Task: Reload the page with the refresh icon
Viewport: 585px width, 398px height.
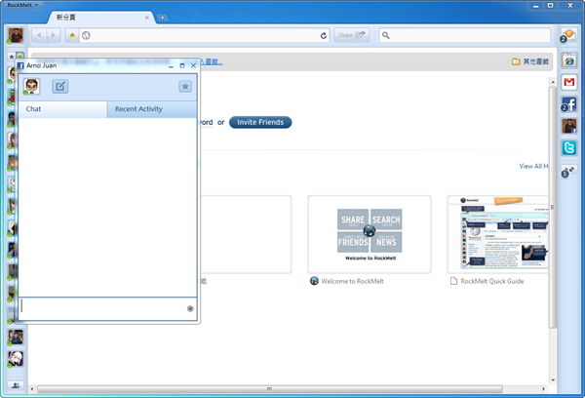Action: 324,35
